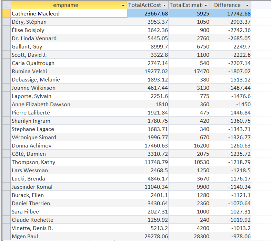This screenshot has width=271, height=241.
Task: Click the Stephane Lagace name cell
Action: pos(69,129)
